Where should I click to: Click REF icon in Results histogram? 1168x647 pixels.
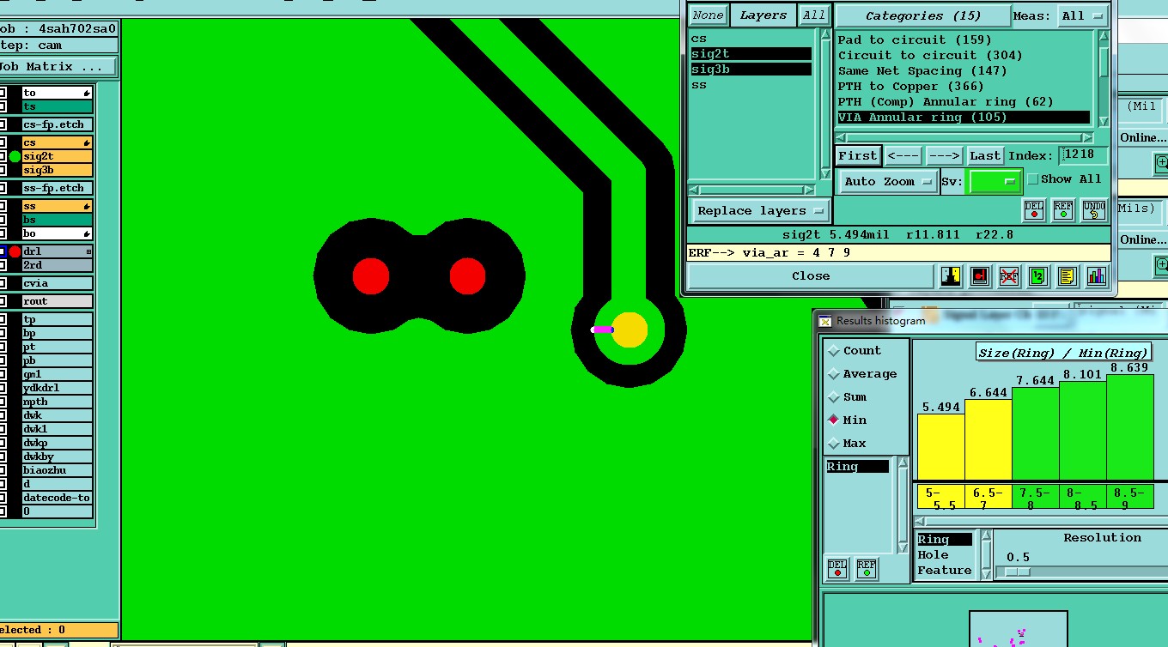click(867, 568)
